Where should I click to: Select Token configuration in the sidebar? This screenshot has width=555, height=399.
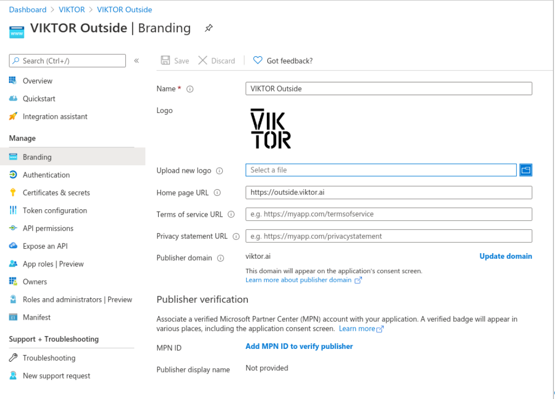coord(55,211)
